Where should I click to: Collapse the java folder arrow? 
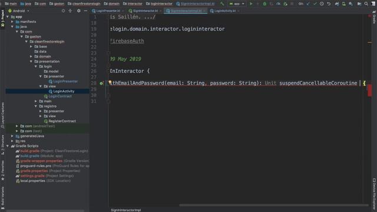pyautogui.click(x=12, y=26)
